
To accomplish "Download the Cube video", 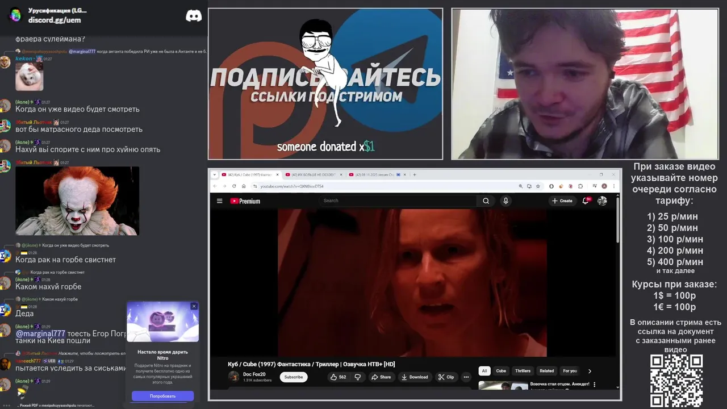I will click(415, 377).
